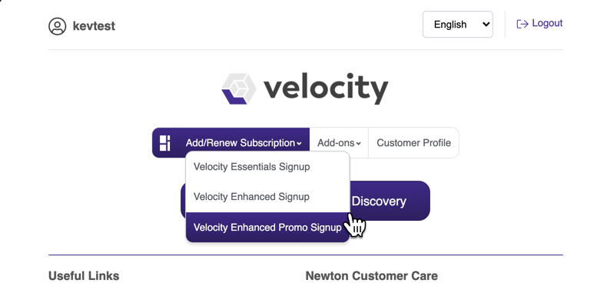
Task: Click the kevtest user avatar icon
Action: pyautogui.click(x=58, y=26)
